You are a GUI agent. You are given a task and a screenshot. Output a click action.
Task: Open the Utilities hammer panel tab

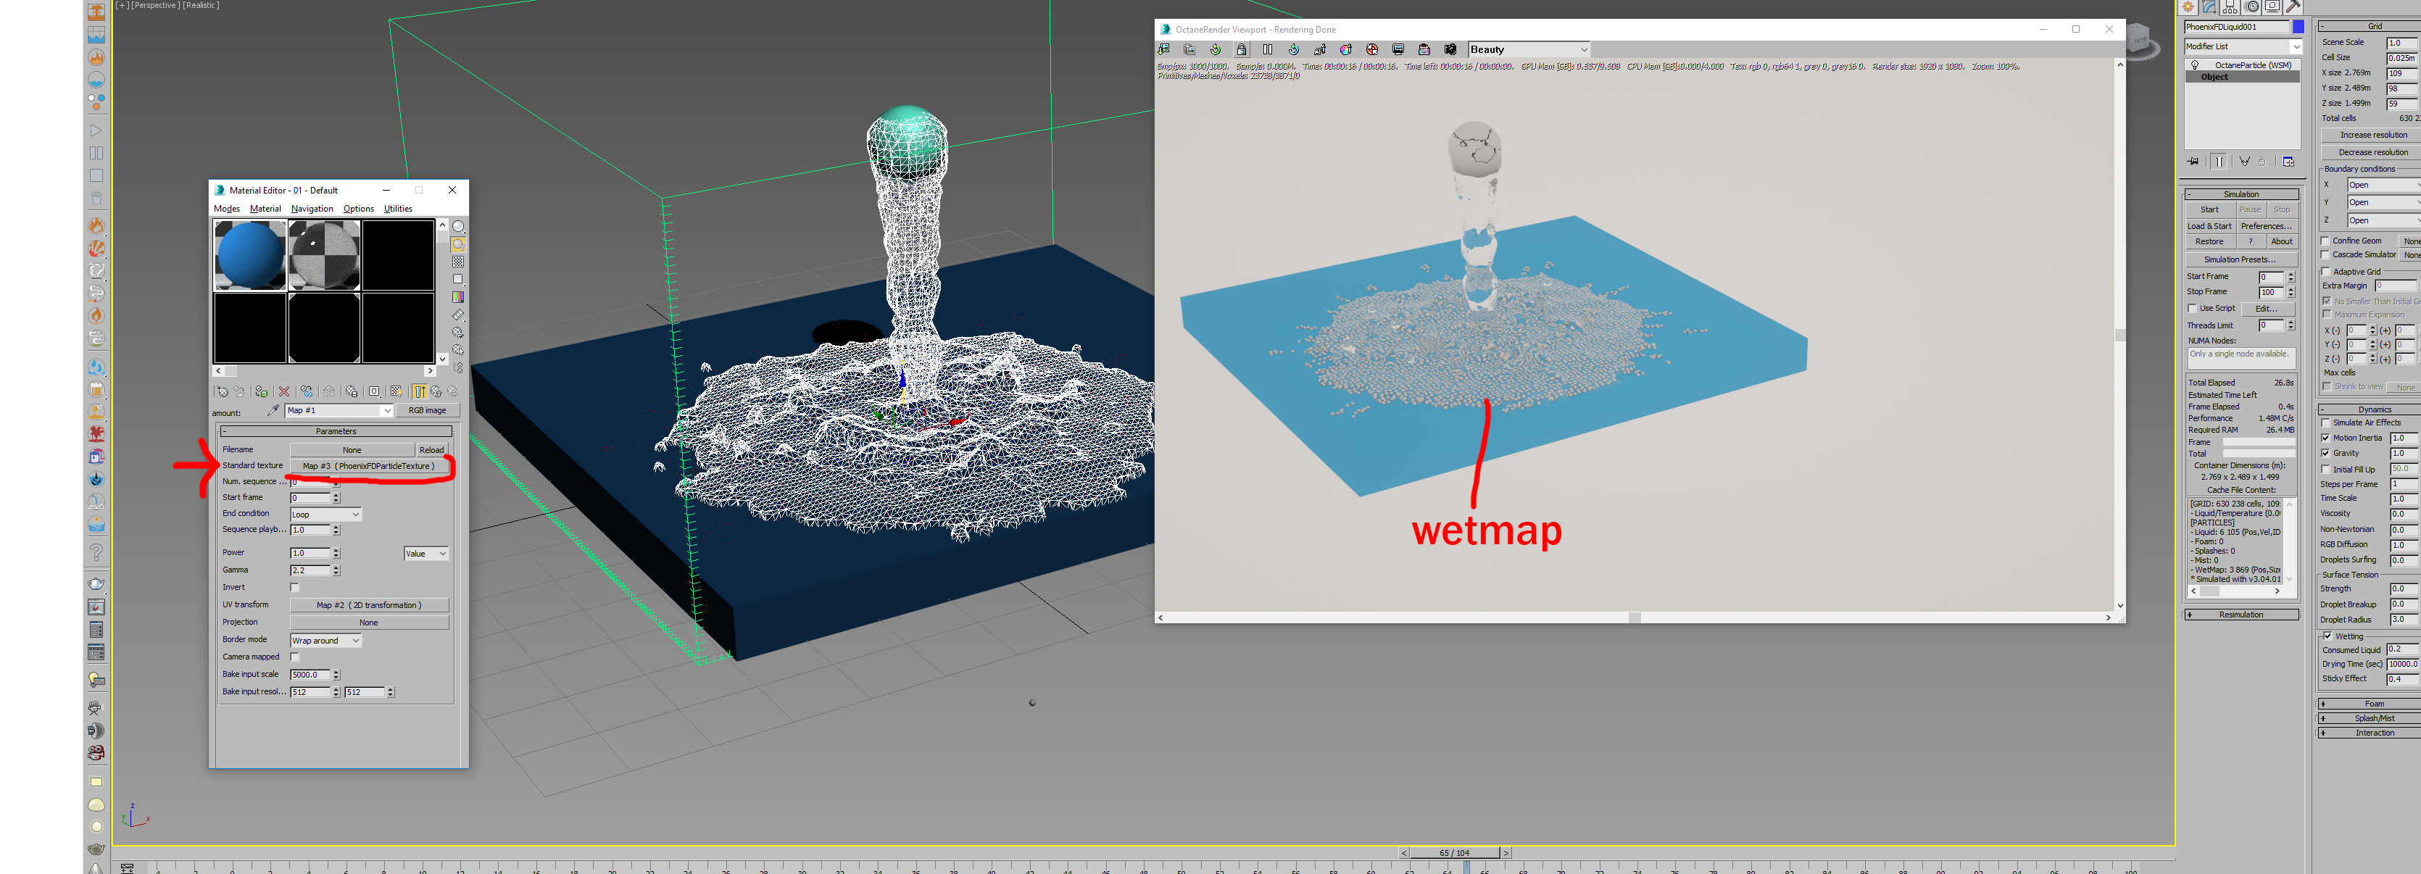2293,7
